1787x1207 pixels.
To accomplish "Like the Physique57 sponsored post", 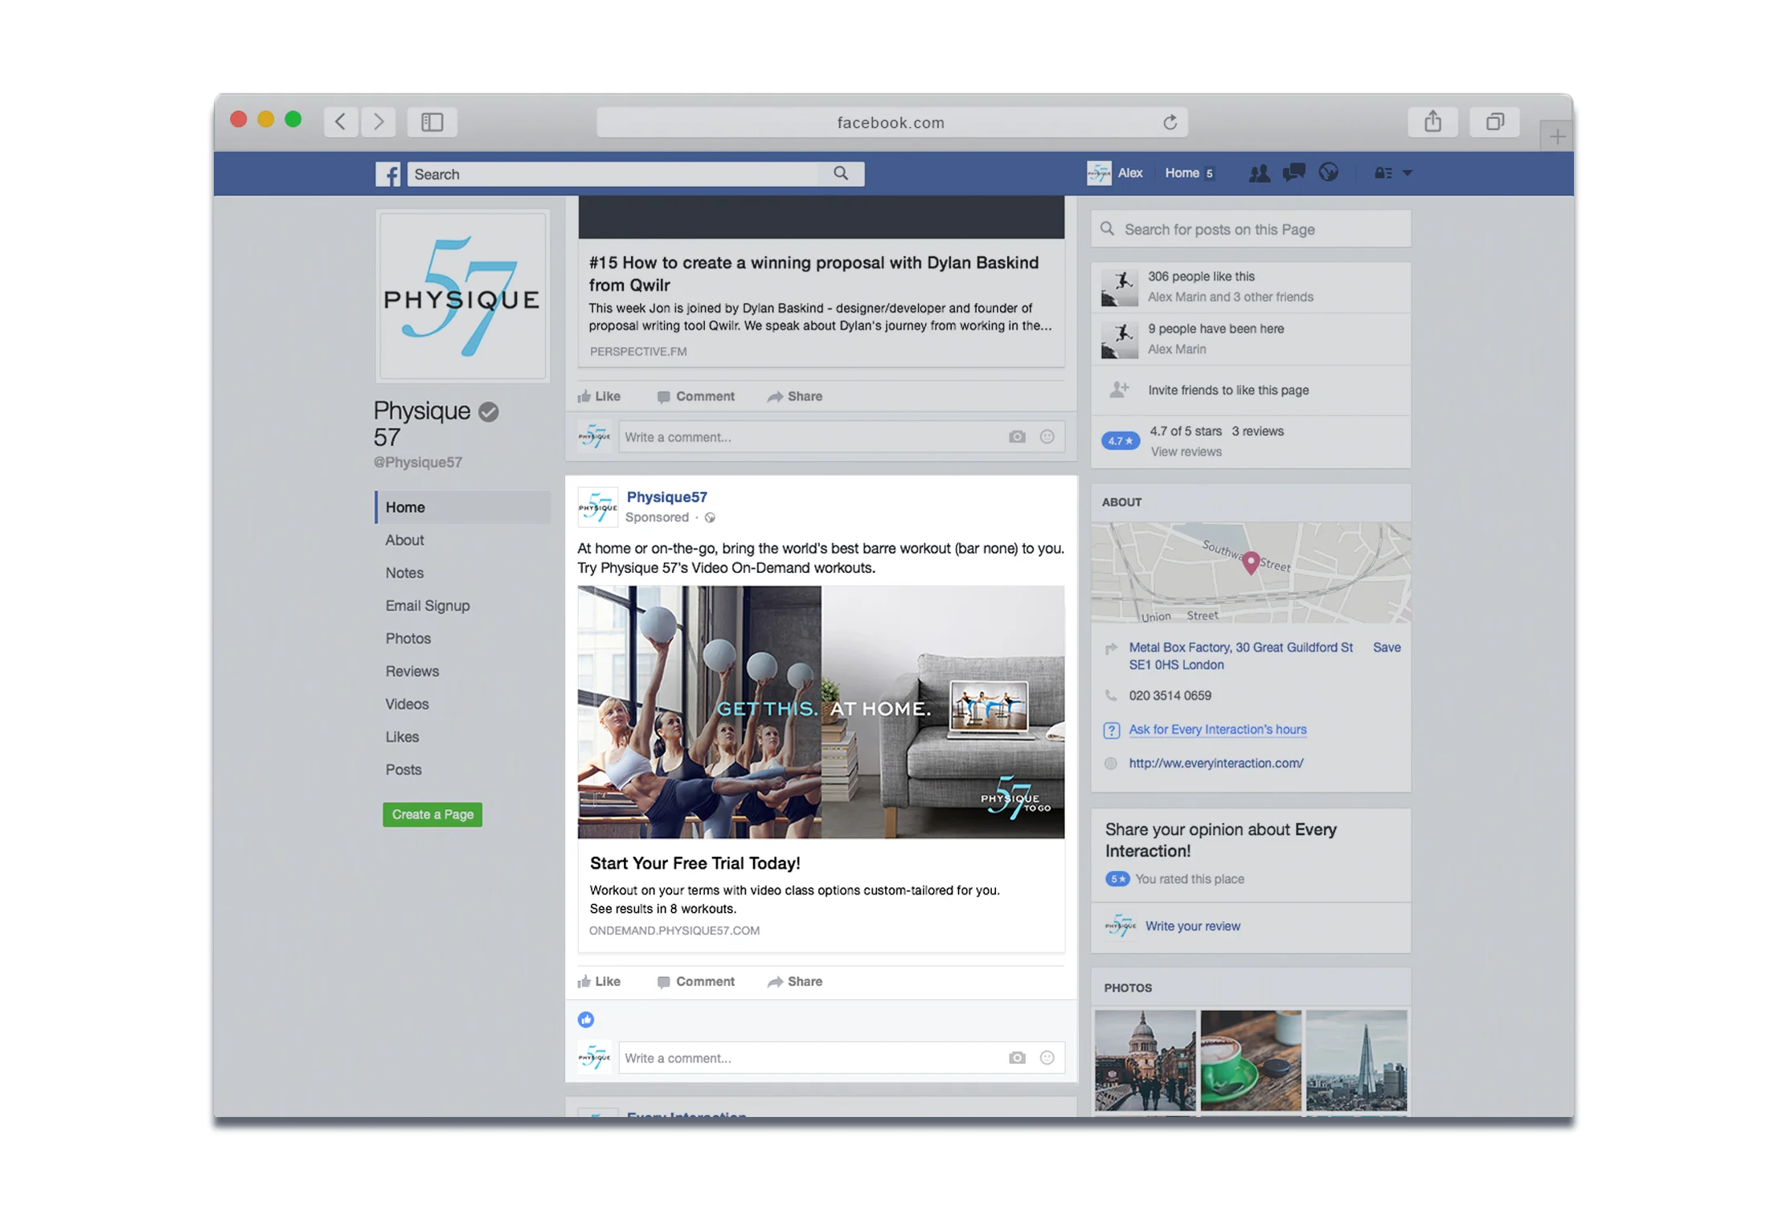I will tap(599, 981).
